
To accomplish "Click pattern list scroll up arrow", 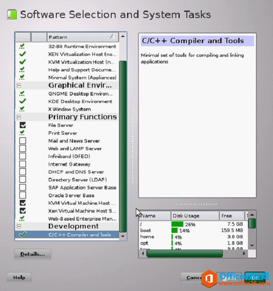I will (123, 37).
